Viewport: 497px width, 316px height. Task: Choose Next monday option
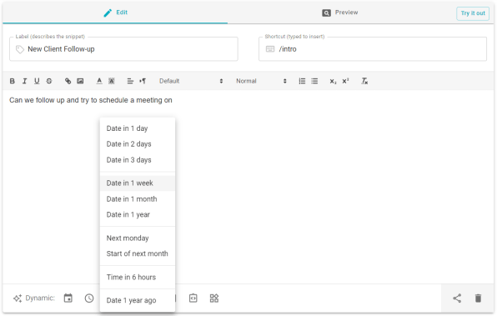click(x=138, y=238)
